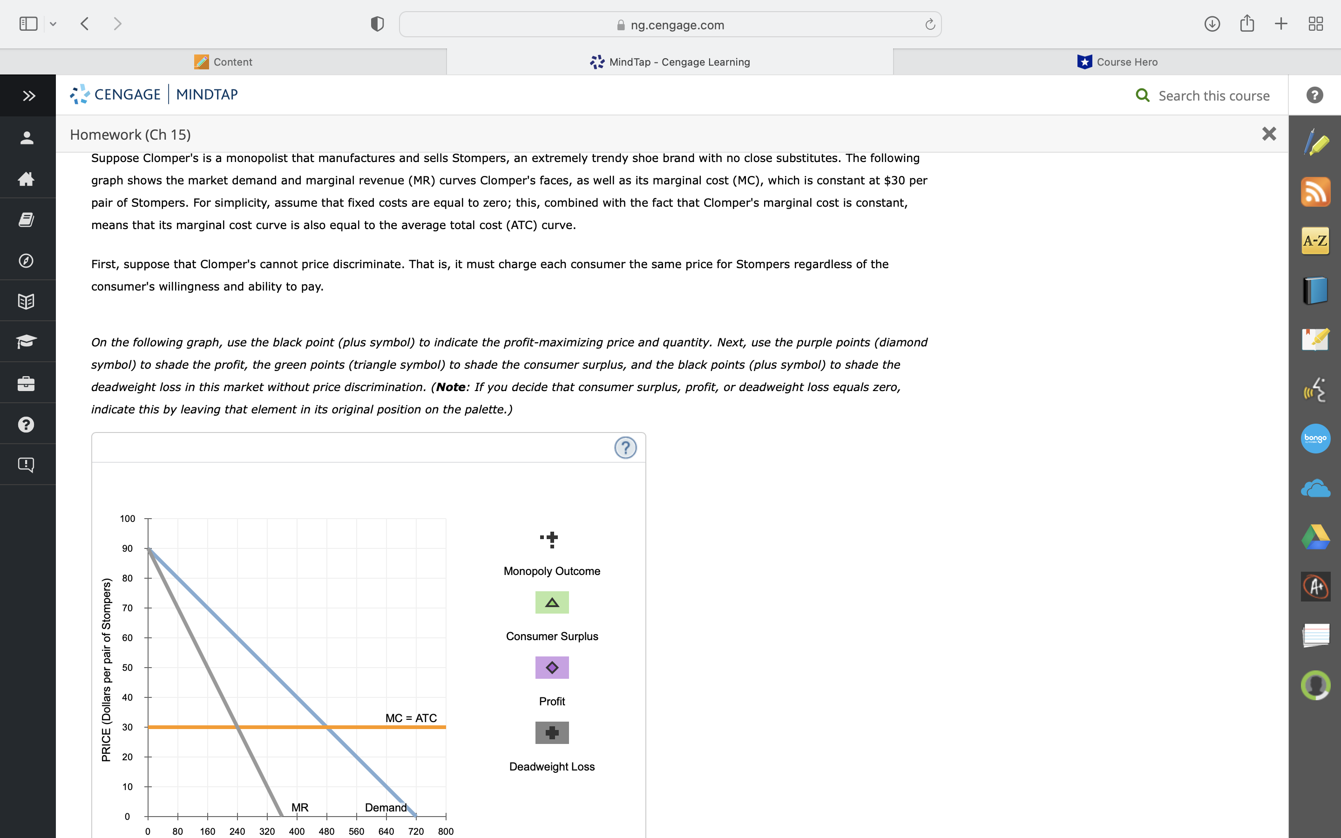The width and height of the screenshot is (1341, 838).
Task: Open the highlighter annotation tool in the right sidebar
Action: [x=1316, y=143]
